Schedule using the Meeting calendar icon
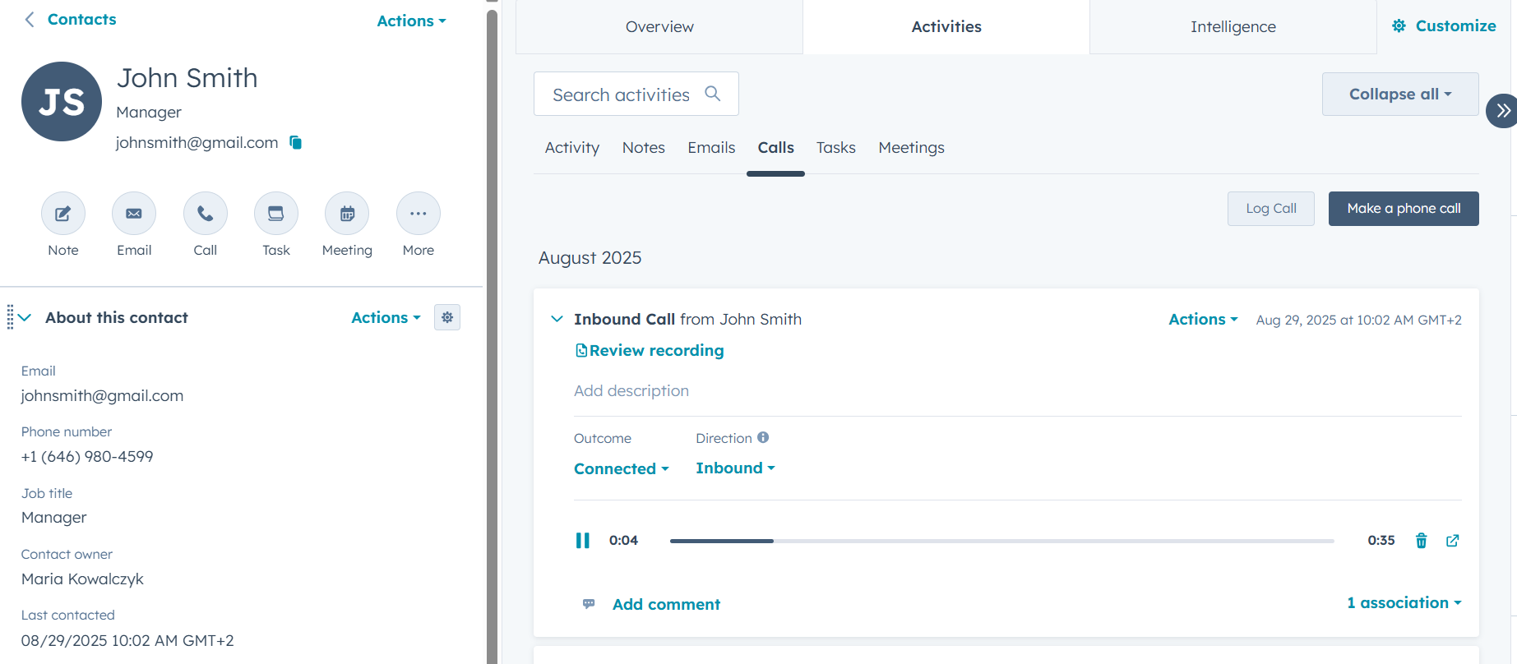Image resolution: width=1517 pixels, height=664 pixels. (347, 214)
